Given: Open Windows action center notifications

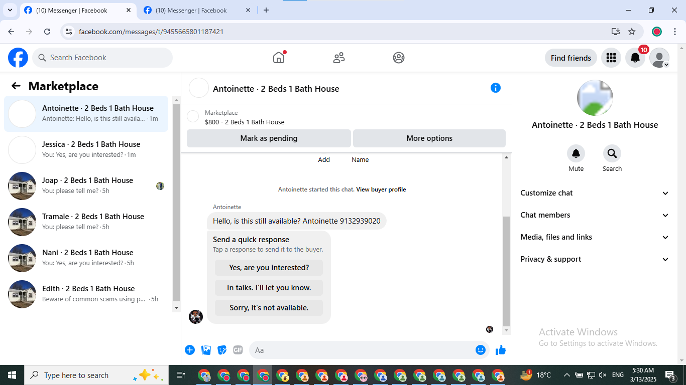Looking at the screenshot, I should 670,375.
